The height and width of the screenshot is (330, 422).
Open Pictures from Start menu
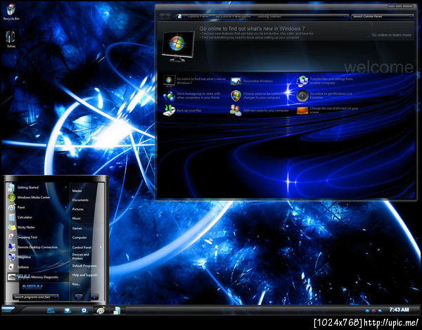78,209
